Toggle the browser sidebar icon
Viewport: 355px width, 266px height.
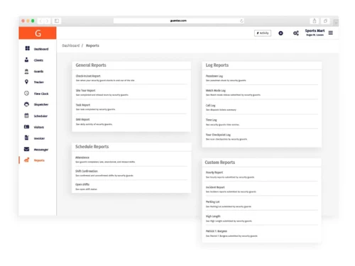click(57, 21)
